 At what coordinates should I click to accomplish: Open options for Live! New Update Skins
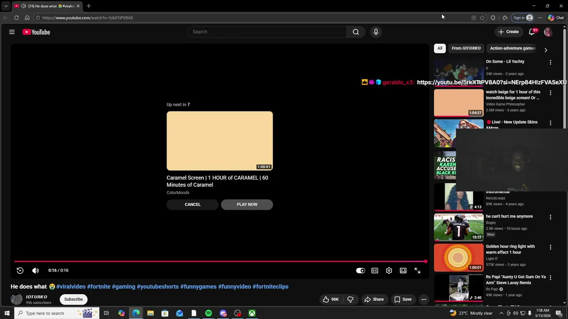550,123
